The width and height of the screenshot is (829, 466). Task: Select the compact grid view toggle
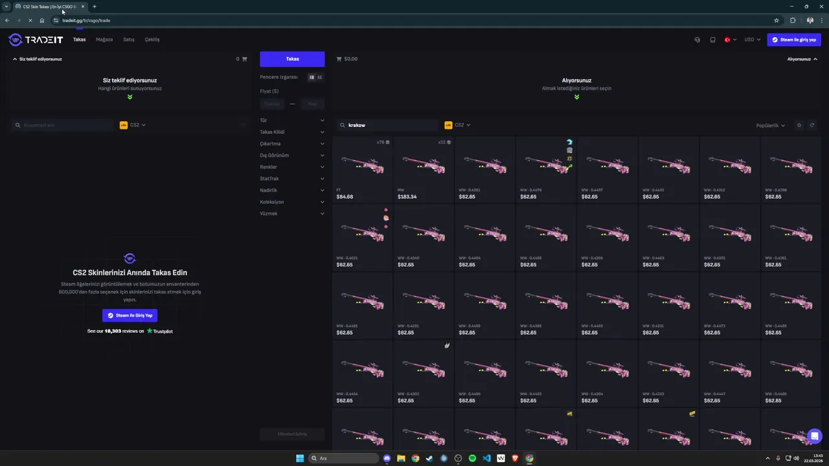(319, 77)
